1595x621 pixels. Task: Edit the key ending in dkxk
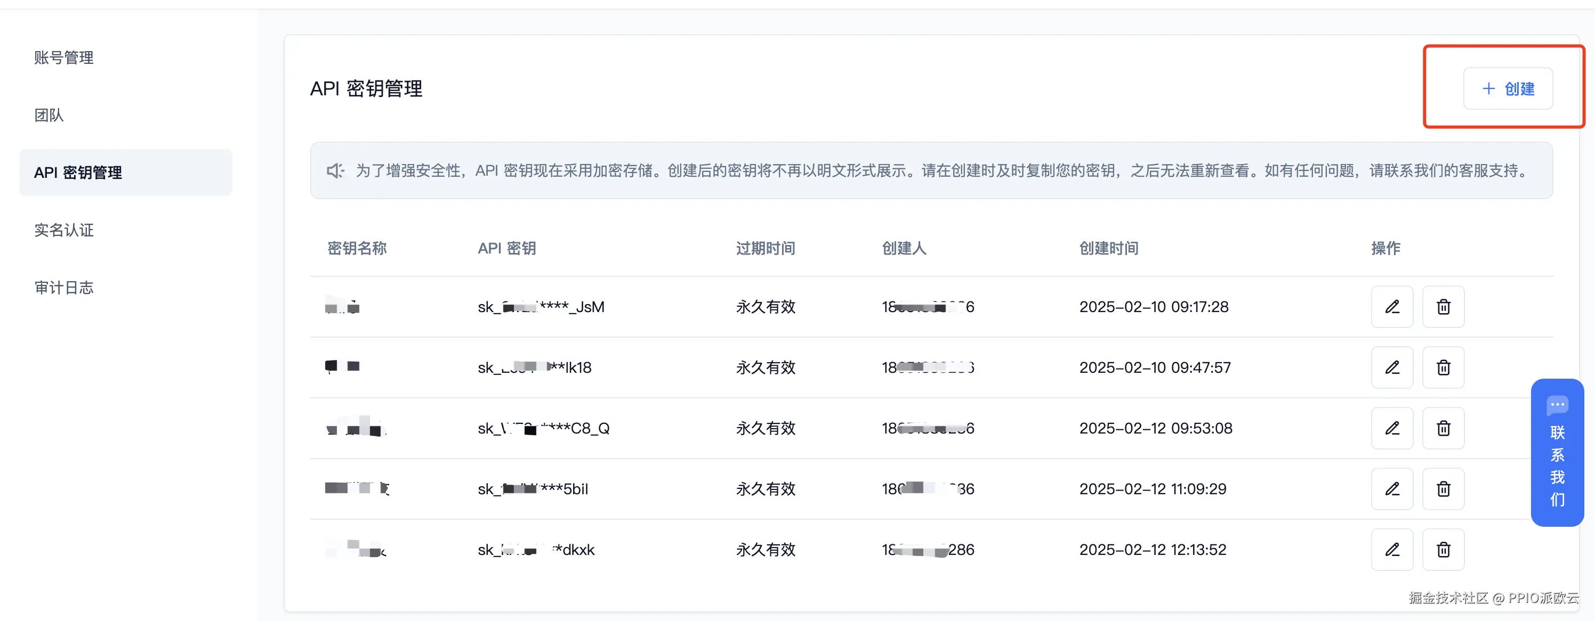click(x=1392, y=549)
